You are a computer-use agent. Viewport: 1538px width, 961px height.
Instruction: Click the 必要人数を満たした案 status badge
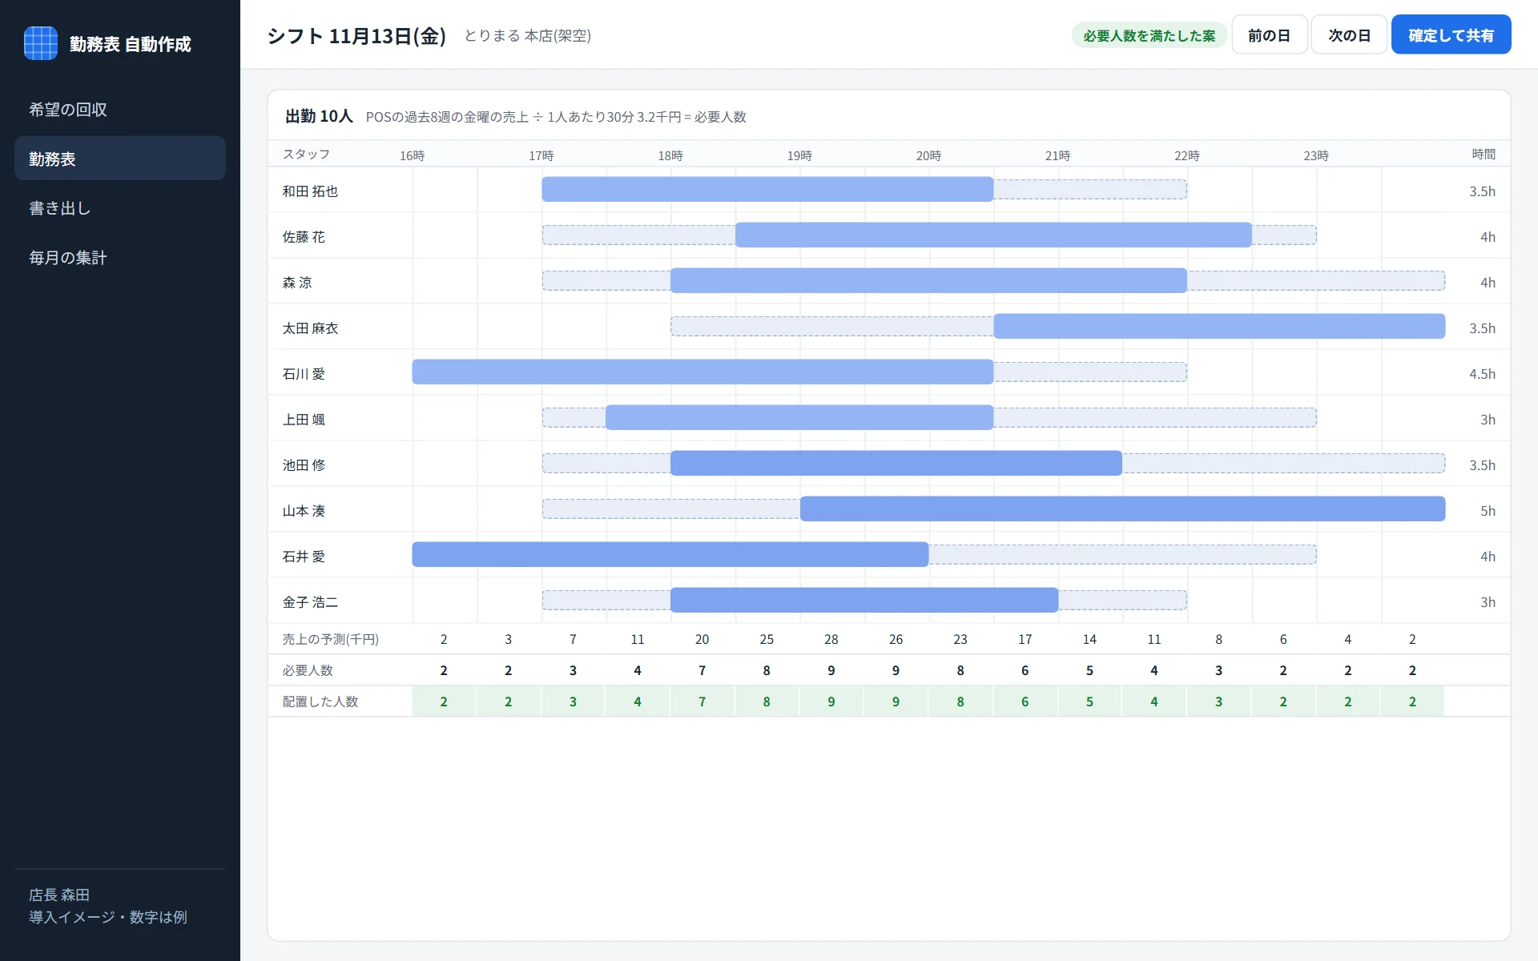click(x=1149, y=35)
